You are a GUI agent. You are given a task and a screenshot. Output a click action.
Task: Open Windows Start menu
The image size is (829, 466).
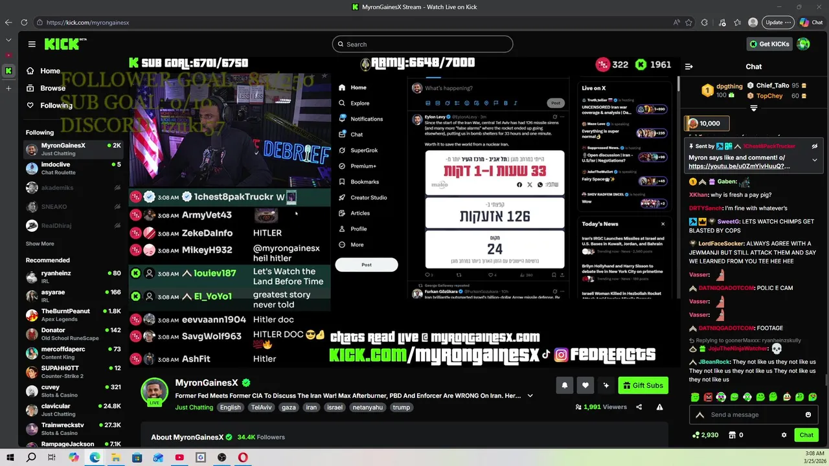(10, 458)
